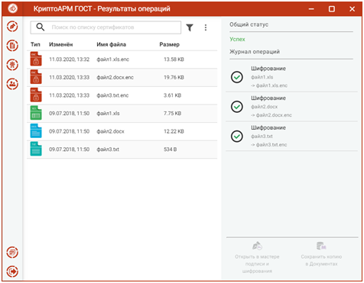Viewport: 364px width, 283px height.
Task: Click the encrypted file icon of файл1.xls.enc
Action: [36, 59]
